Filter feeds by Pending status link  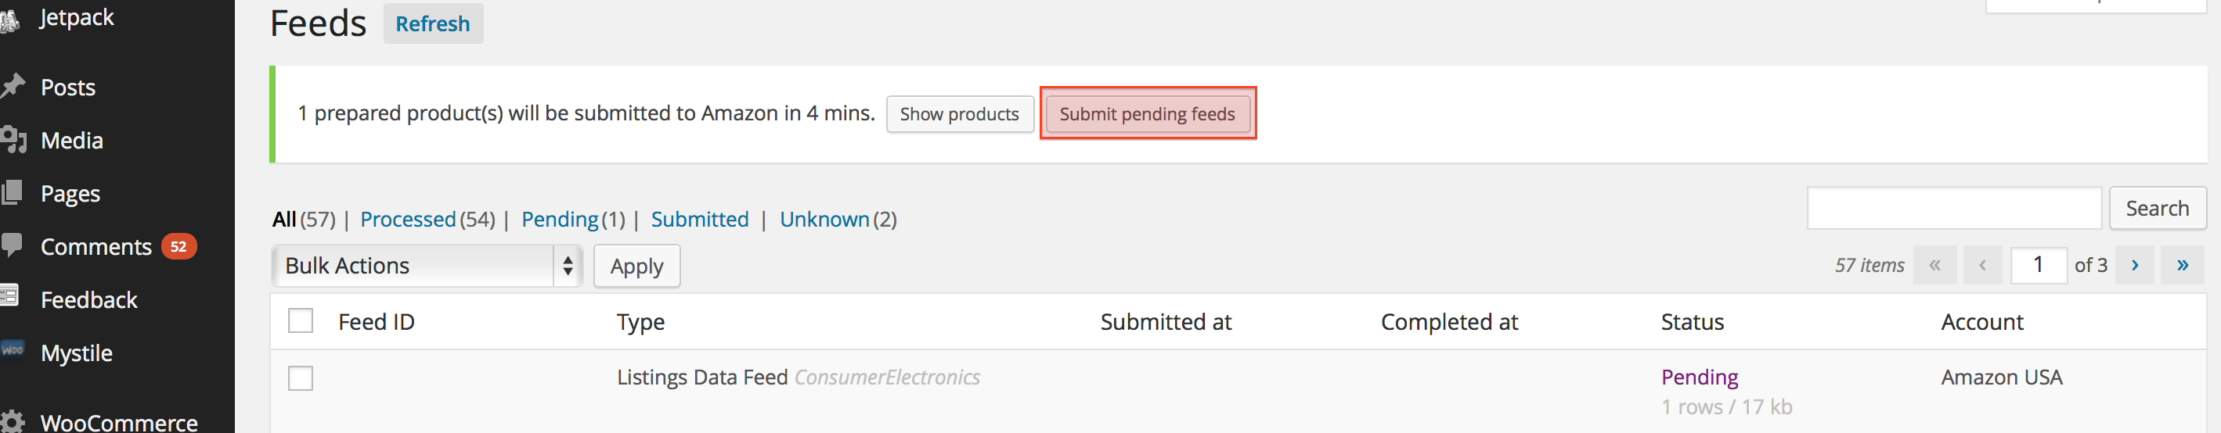[560, 220]
